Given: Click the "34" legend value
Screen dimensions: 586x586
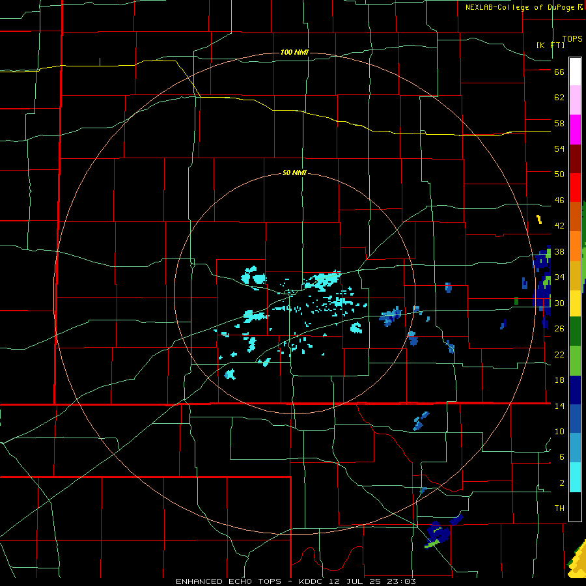Looking at the screenshot, I should (559, 277).
